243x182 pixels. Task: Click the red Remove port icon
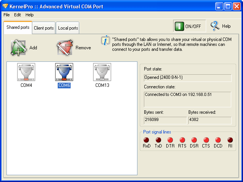[65, 48]
